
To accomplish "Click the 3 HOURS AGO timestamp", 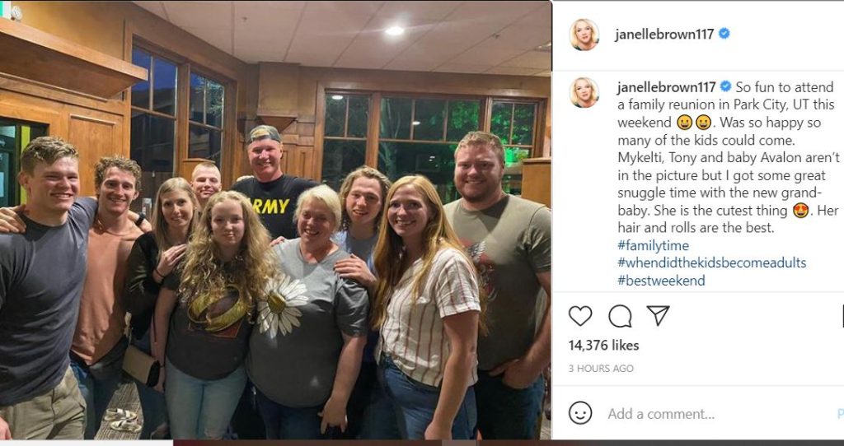I will [x=601, y=369].
